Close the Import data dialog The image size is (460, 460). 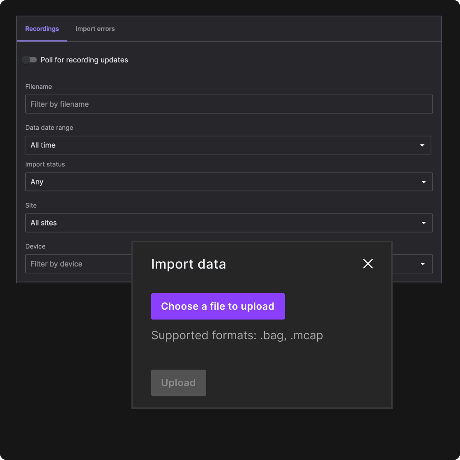[368, 264]
